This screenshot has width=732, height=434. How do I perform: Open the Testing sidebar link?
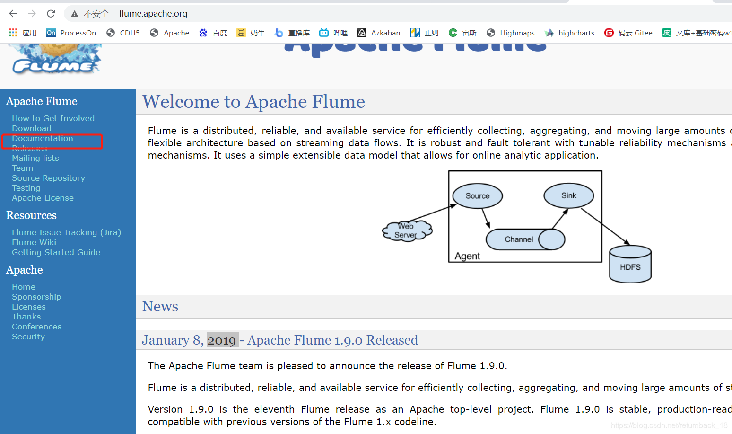tap(26, 188)
